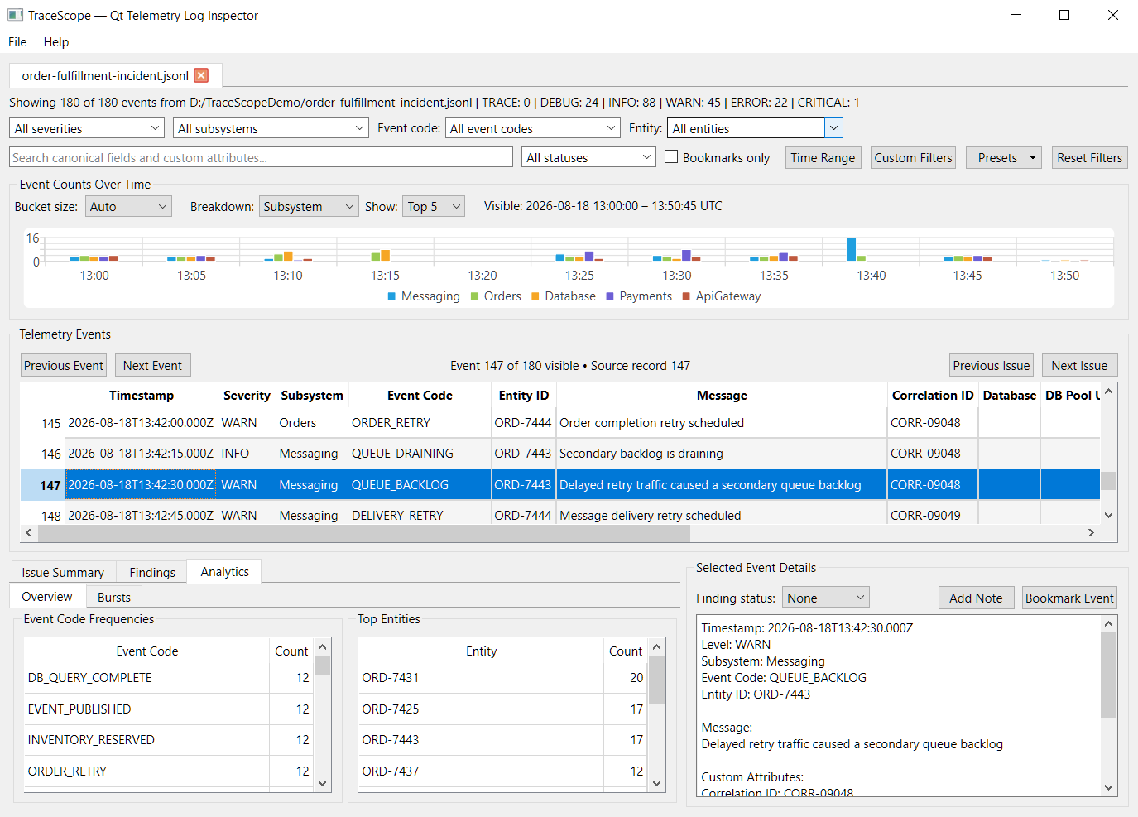Click Bookmark Event button
This screenshot has width=1138, height=817.
1069,598
